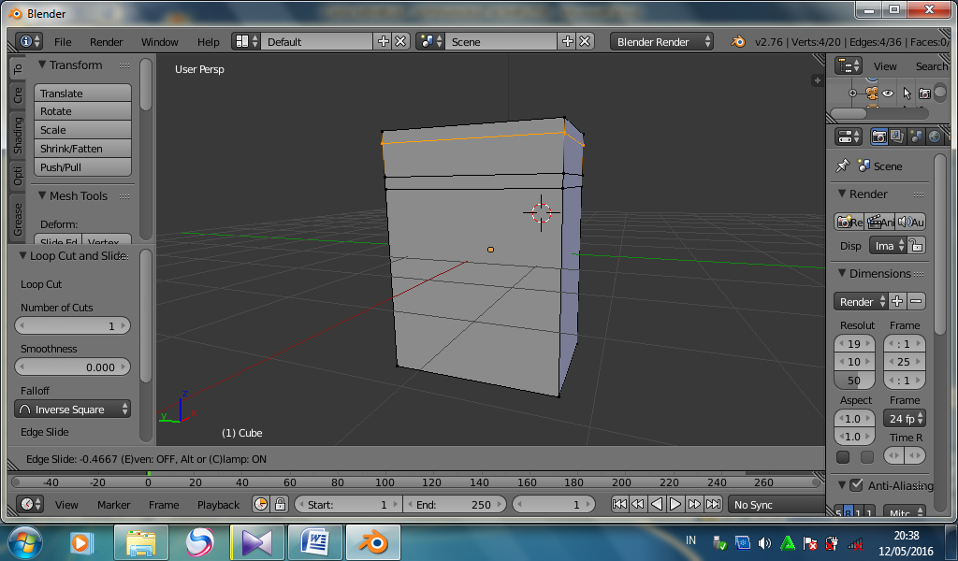958x561 pixels.
Task: Toggle camera render restriction in the Outliner
Action: (x=924, y=93)
